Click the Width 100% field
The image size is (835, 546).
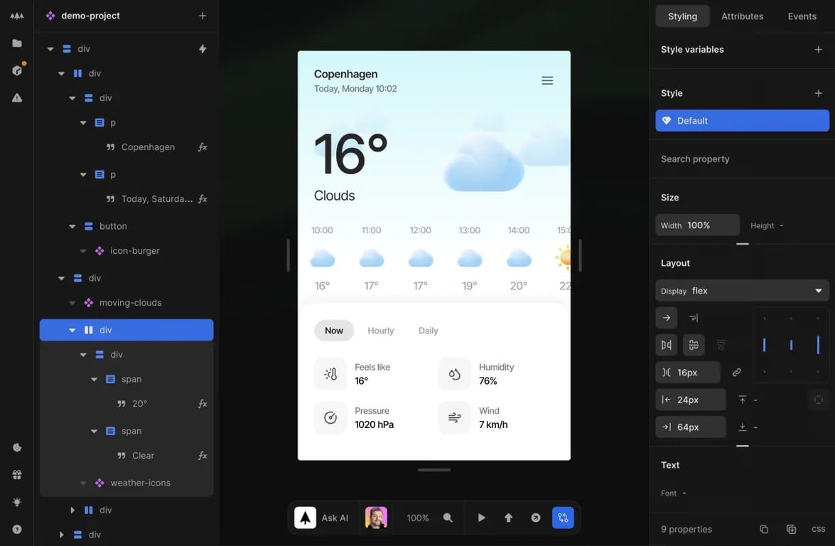click(697, 225)
